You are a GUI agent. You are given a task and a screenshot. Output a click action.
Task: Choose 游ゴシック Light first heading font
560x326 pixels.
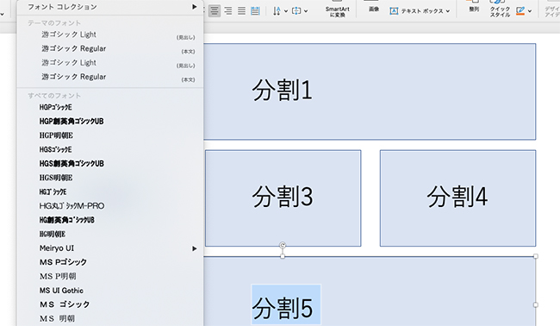(110, 34)
